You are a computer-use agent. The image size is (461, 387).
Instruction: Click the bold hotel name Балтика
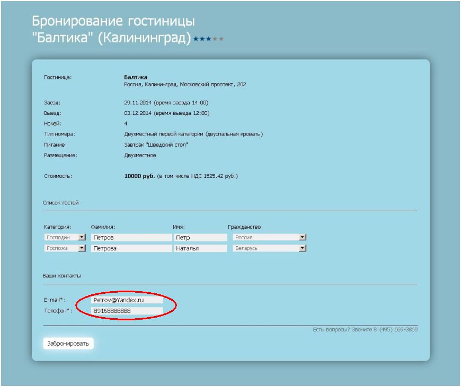point(135,77)
